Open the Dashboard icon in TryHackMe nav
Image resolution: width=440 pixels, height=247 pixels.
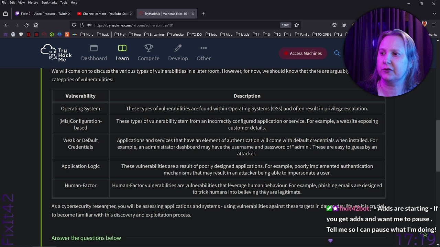(94, 48)
